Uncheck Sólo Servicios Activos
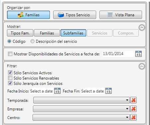 click(x=10, y=73)
